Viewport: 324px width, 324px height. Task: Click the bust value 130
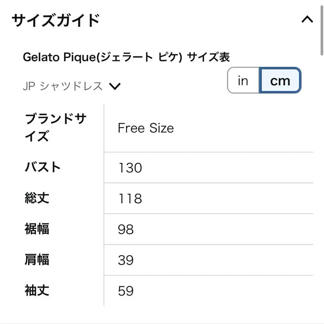pos(130,167)
